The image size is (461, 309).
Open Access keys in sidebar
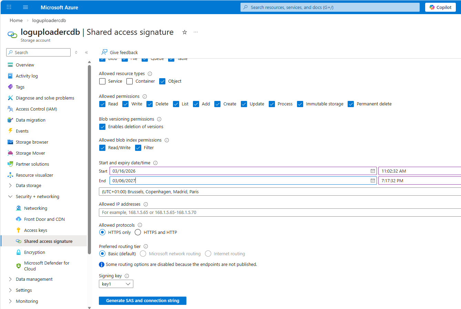[x=35, y=230]
